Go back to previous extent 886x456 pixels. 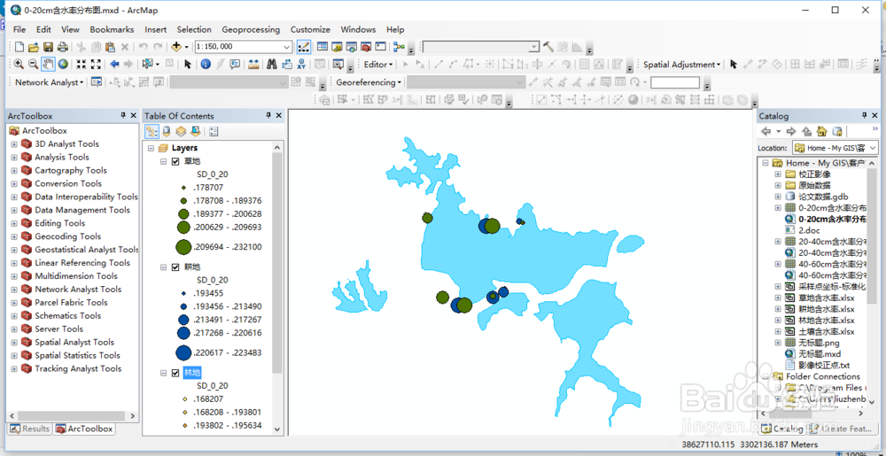point(114,65)
